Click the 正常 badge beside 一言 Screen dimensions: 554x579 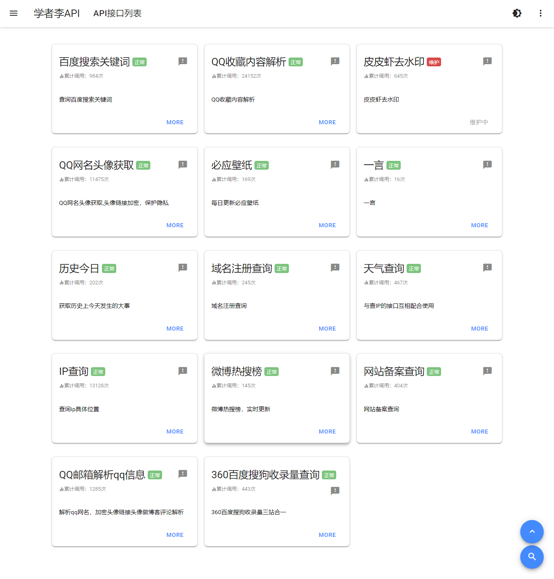pos(394,166)
